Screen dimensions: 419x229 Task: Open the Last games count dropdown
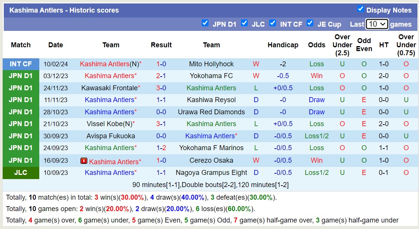(x=377, y=24)
